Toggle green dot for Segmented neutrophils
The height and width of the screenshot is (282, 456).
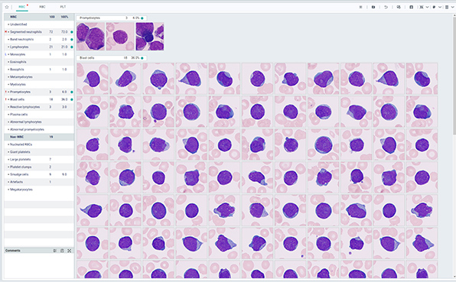[x=72, y=32]
